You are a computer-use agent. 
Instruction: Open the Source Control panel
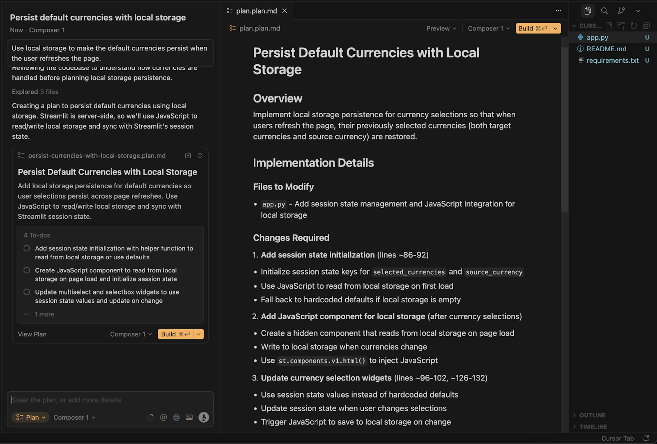621,11
